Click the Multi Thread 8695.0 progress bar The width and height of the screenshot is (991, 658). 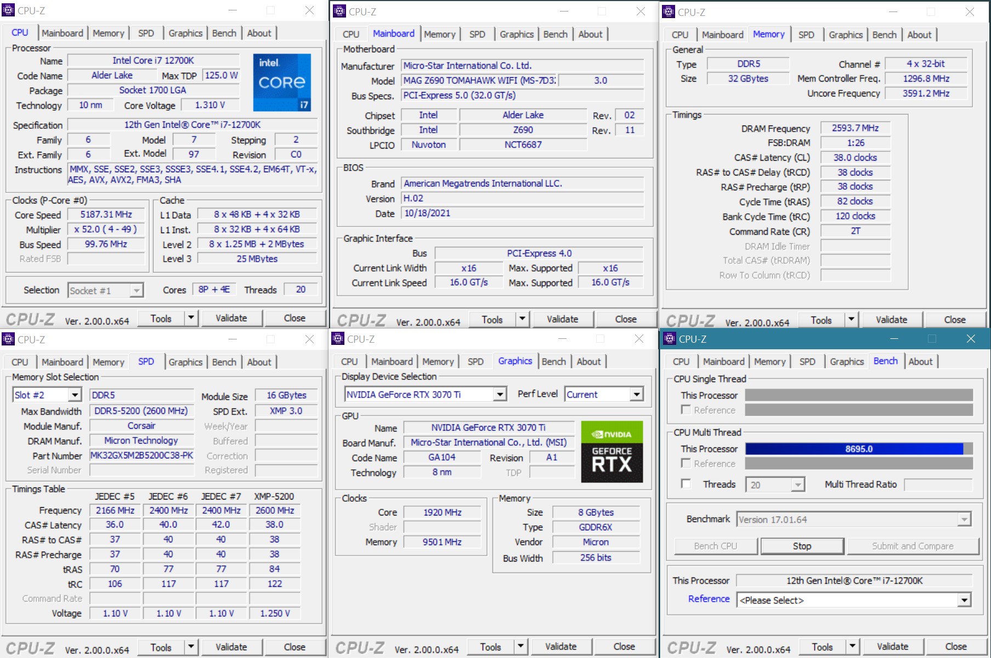858,449
